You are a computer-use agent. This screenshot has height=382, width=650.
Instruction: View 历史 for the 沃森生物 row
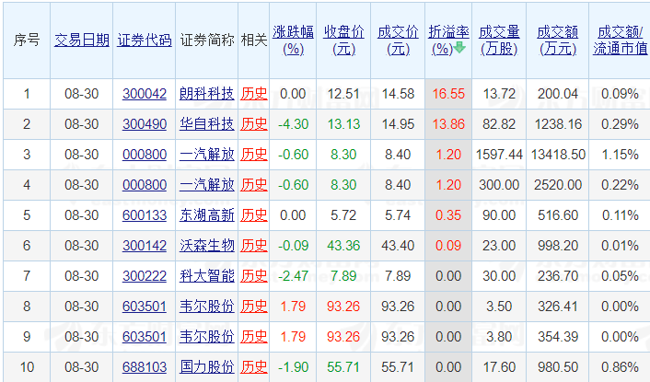pos(254,245)
